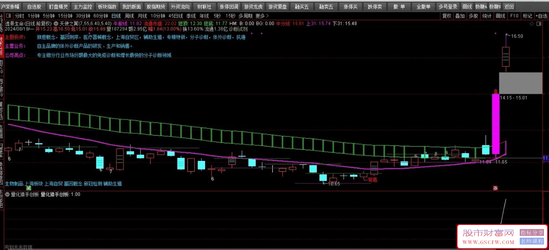Click the top toolbar 画线 button
The width and height of the screenshot is (549, 250).
[x=467, y=7]
